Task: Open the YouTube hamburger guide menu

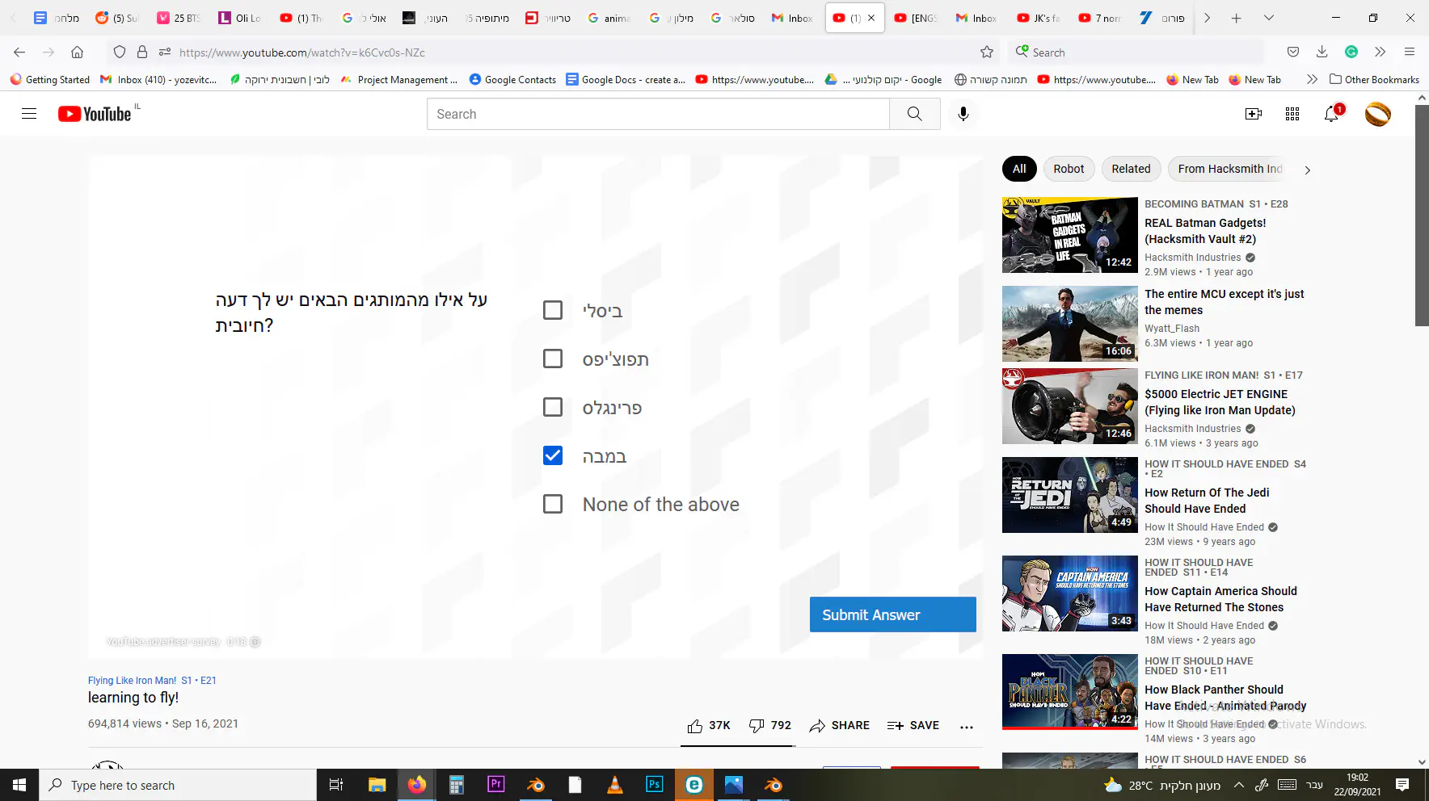Action: point(29,114)
